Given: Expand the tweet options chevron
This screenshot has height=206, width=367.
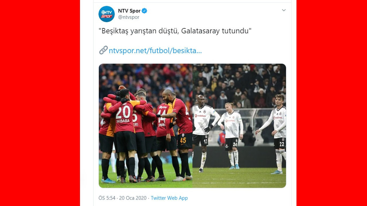Looking at the screenshot, I should pyautogui.click(x=284, y=10).
